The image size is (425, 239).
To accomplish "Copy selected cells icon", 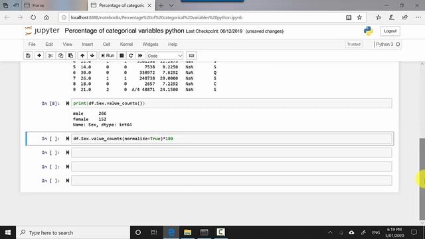I will point(60,56).
